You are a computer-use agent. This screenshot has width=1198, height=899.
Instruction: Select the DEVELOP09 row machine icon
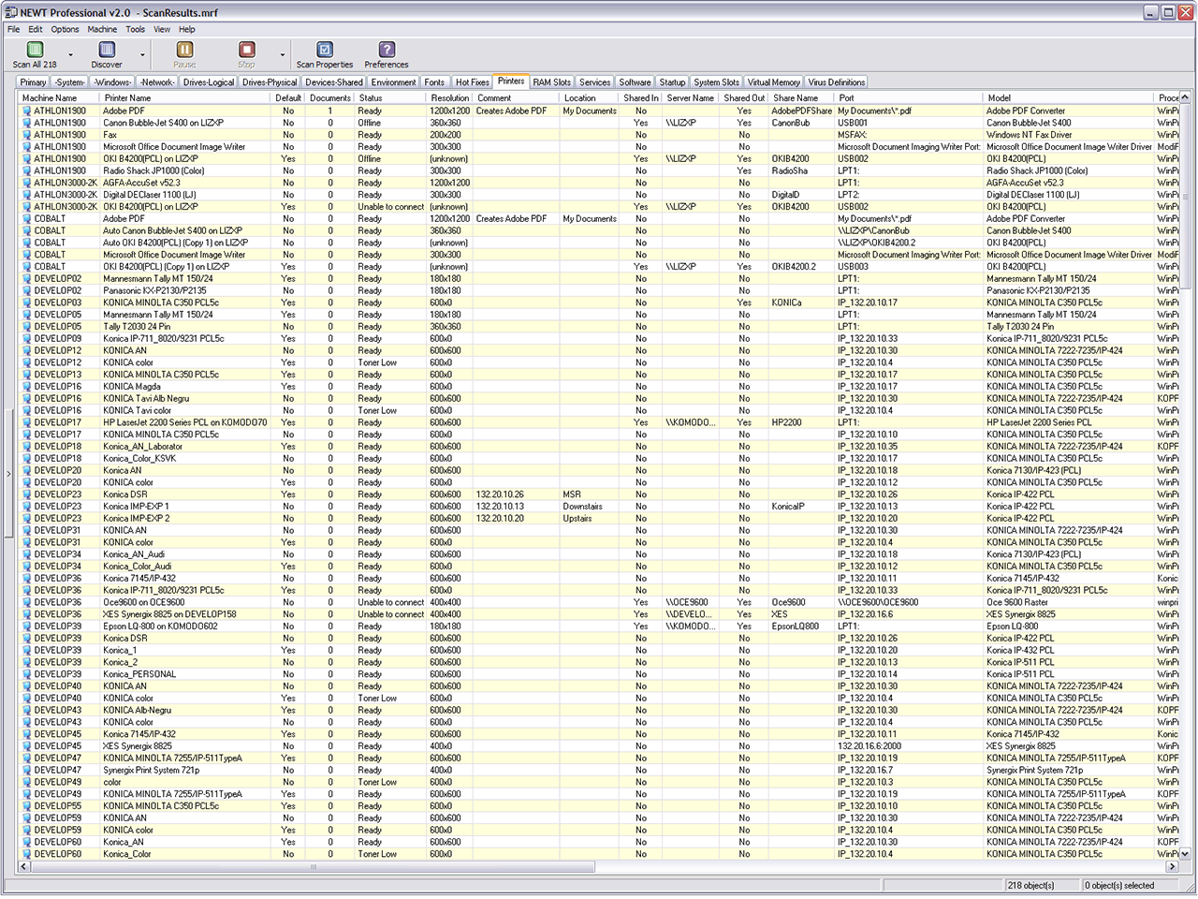(x=27, y=339)
